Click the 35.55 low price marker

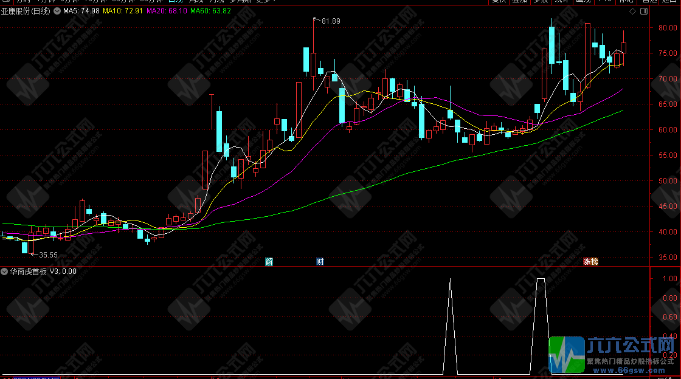click(48, 255)
